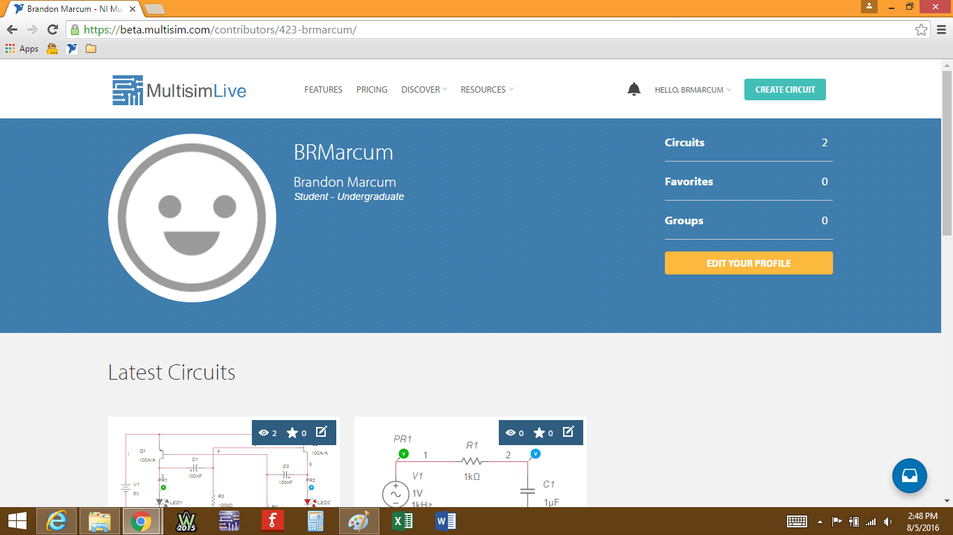Click the BRMarcum username heading
The height and width of the screenshot is (535, 953).
(x=343, y=152)
